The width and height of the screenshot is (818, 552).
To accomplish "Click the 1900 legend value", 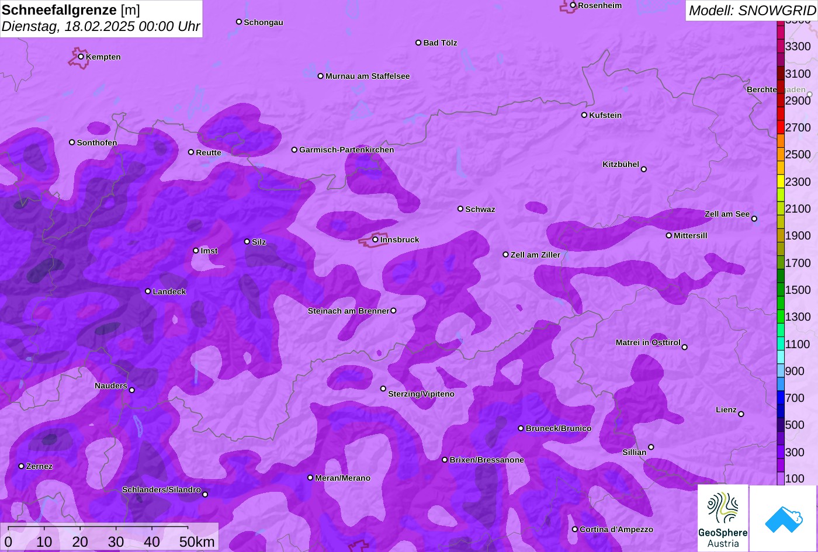I will tap(798, 236).
